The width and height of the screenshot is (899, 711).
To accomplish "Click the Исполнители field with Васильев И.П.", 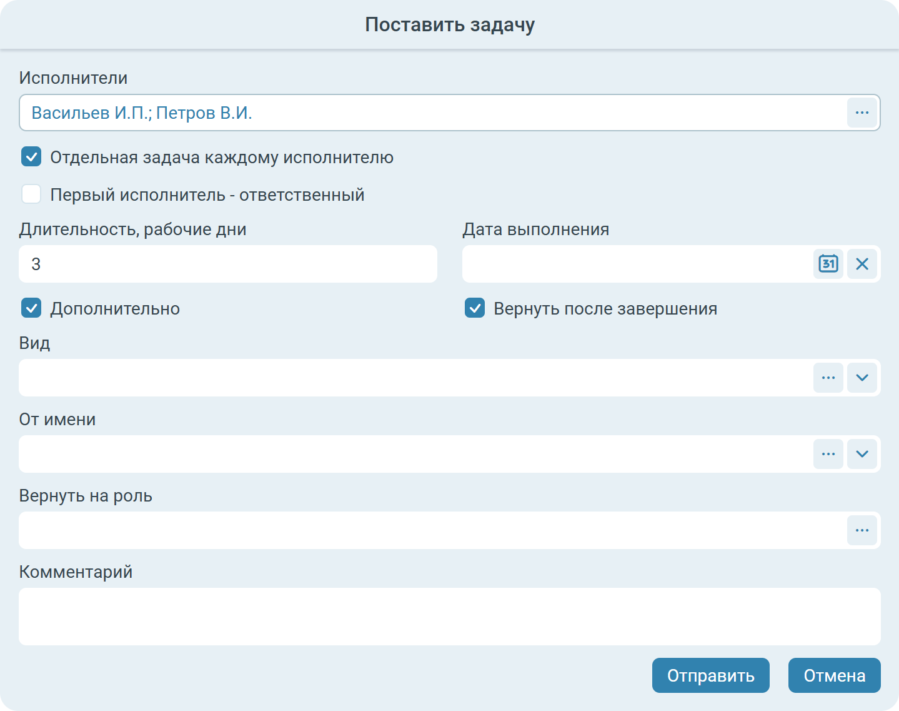I will click(431, 113).
